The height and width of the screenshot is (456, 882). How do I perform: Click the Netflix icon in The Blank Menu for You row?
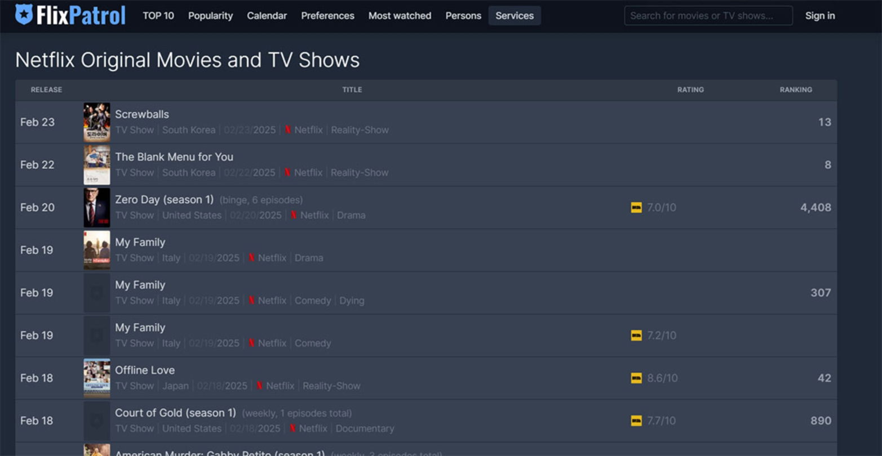coord(287,173)
